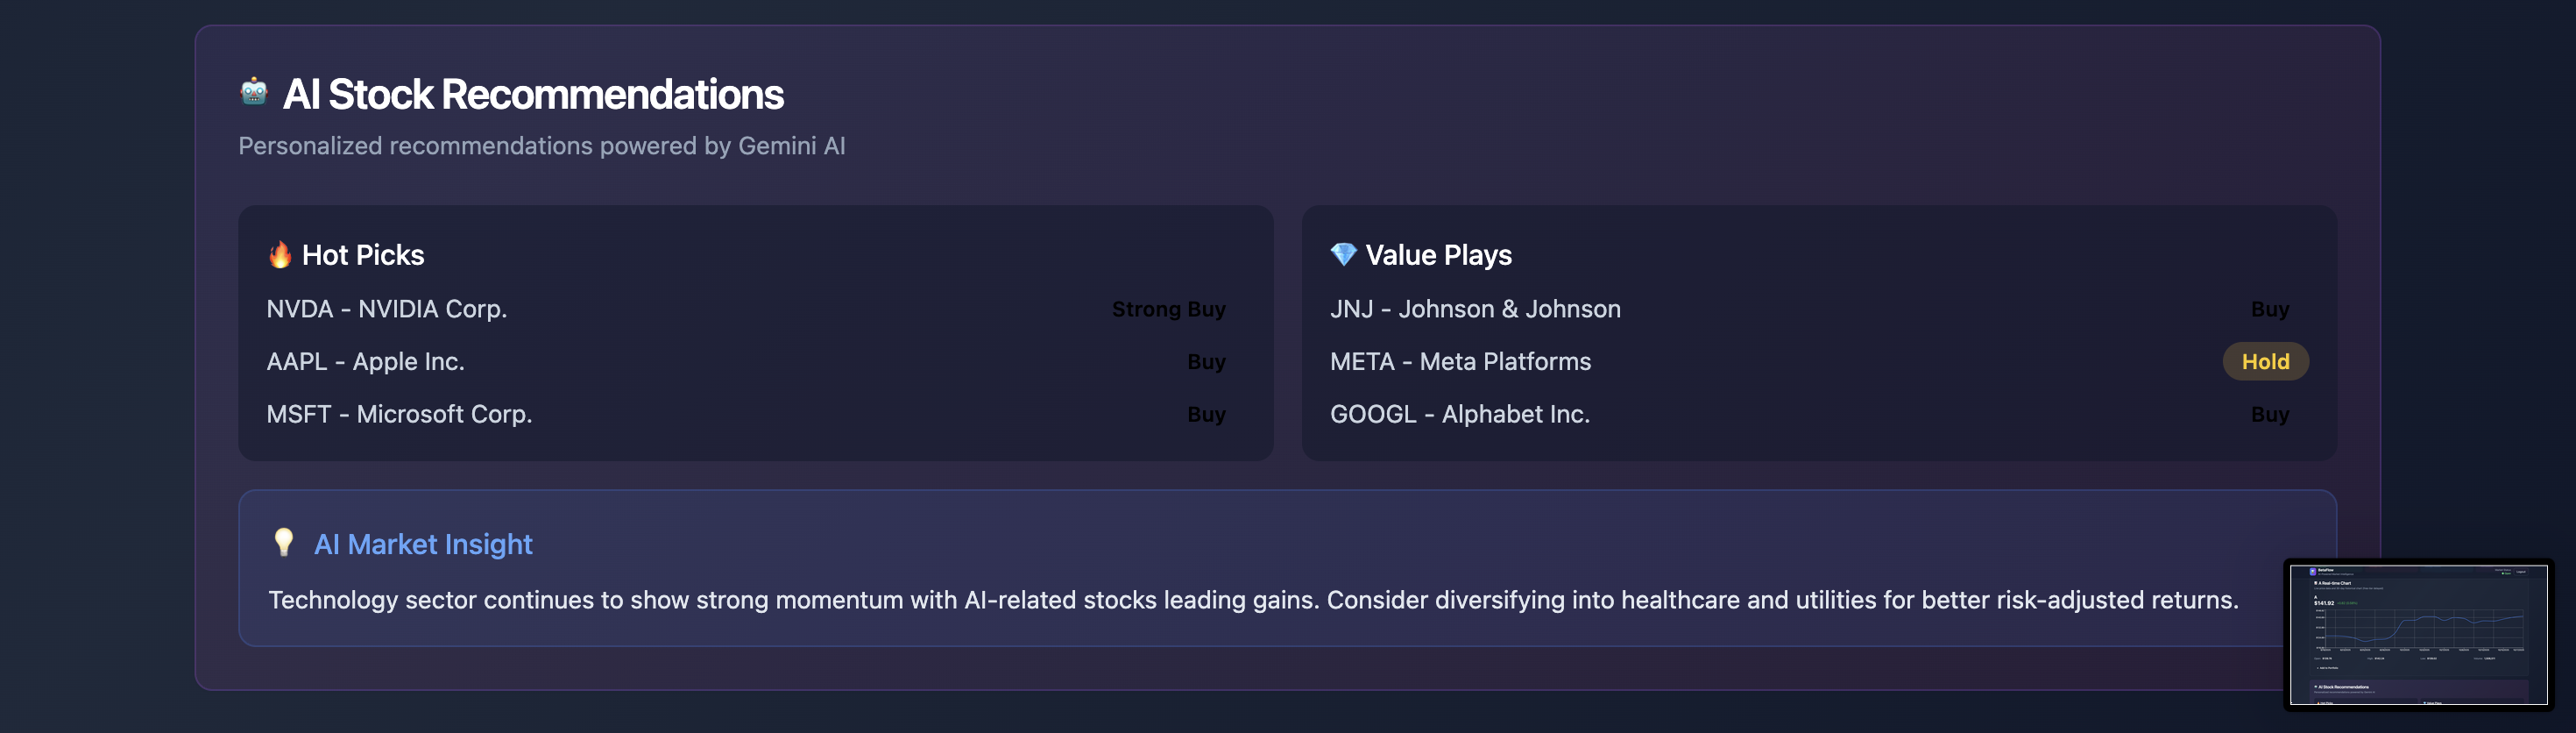Open the GOOGL - Alphabet Inc. entry
This screenshot has width=2576, height=733.
[1459, 415]
